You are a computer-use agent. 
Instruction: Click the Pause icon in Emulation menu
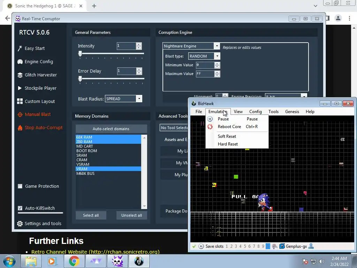[210, 119]
